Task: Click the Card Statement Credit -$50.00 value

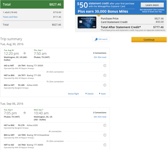Action: (159, 22)
